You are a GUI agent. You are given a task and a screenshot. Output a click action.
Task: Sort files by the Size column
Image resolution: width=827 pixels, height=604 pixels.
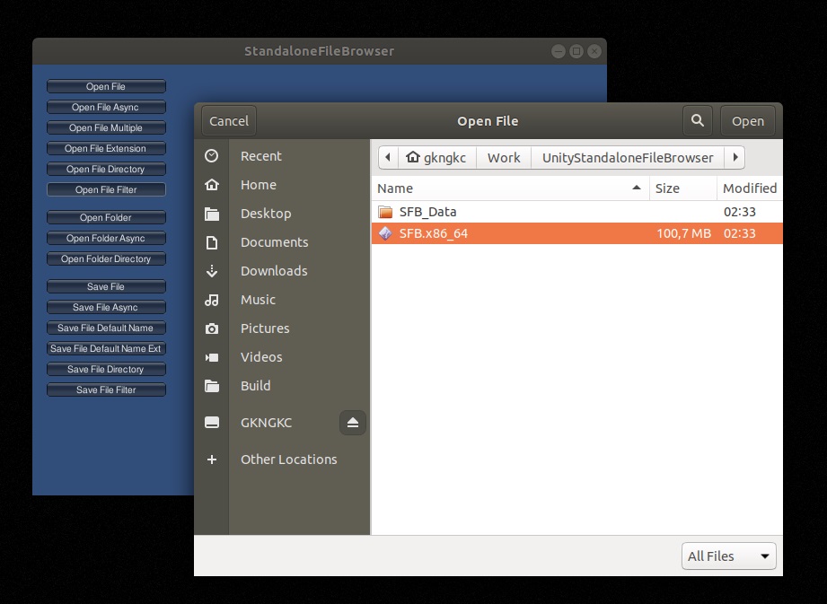click(683, 188)
